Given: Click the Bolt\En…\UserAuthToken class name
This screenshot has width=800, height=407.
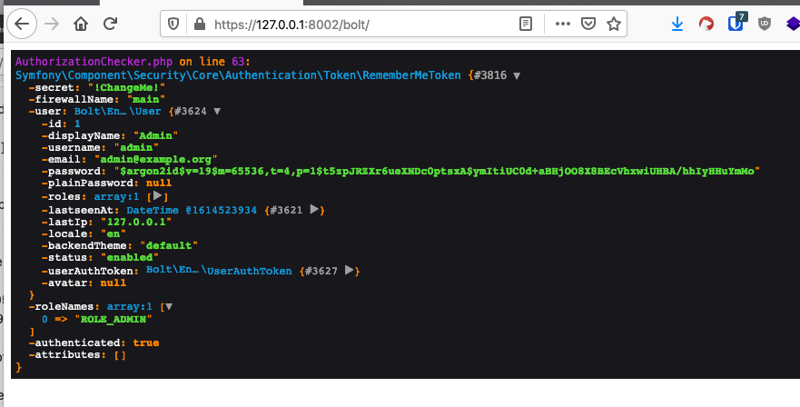Looking at the screenshot, I should pos(219,270).
